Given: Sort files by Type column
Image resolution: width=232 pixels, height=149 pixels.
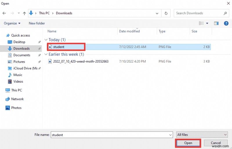Looking at the screenshot, I should [162, 31].
